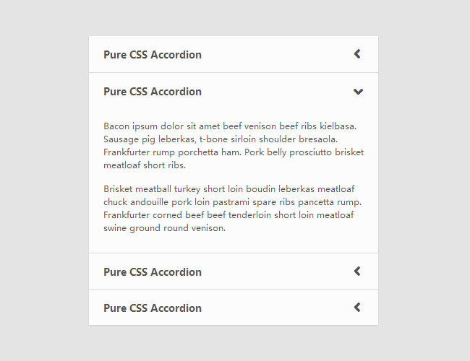Click the "Bacon ipsum dolor sit amet" text line
The image size is (470, 361).
pos(230,126)
